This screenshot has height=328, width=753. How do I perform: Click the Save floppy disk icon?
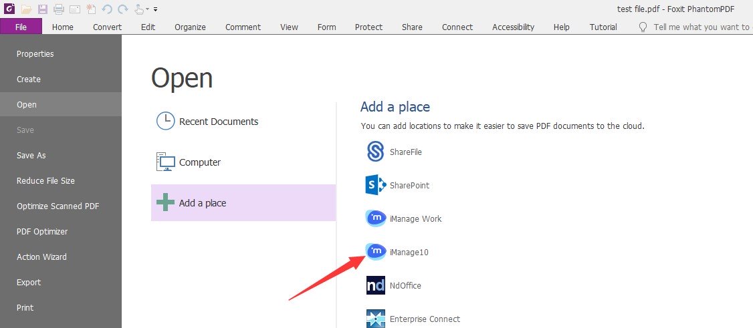43,9
